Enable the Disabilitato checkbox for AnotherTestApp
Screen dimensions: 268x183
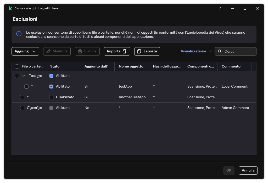51,97
